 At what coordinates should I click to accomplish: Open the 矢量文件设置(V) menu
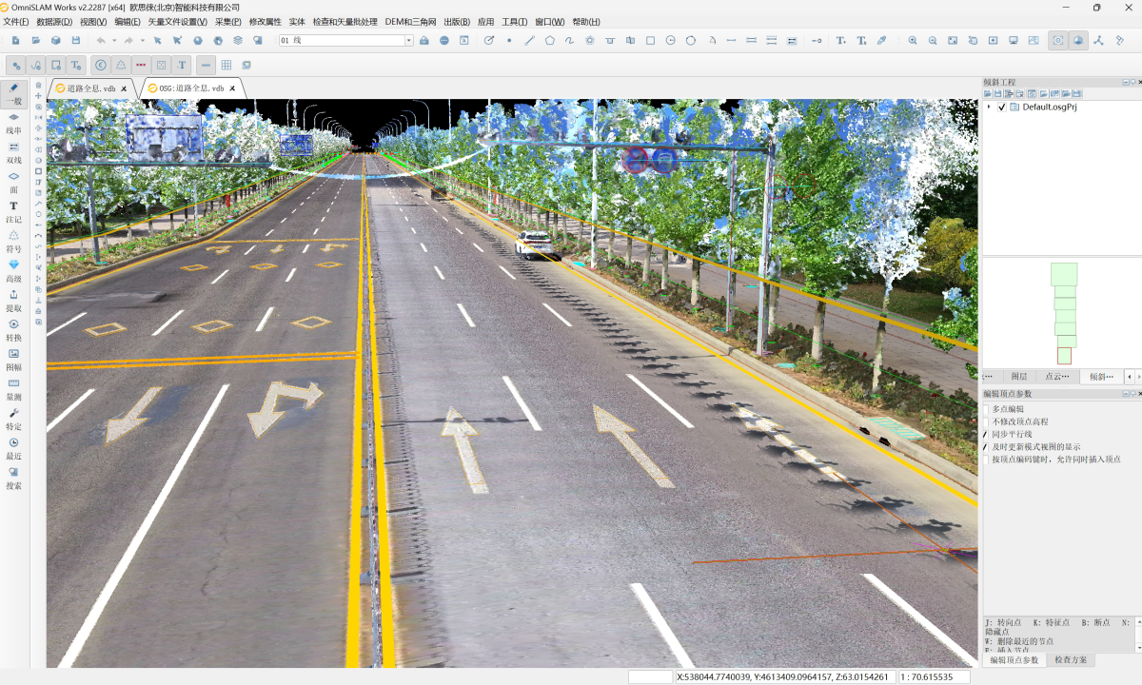177,22
